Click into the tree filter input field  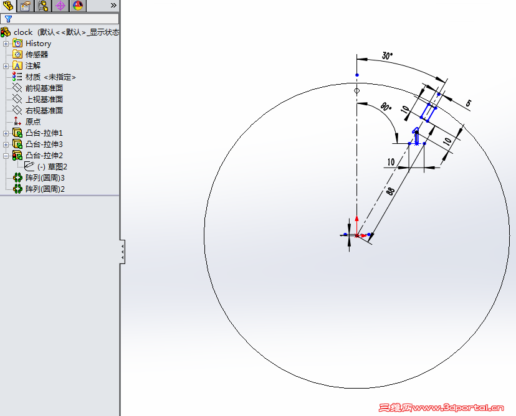[60, 19]
